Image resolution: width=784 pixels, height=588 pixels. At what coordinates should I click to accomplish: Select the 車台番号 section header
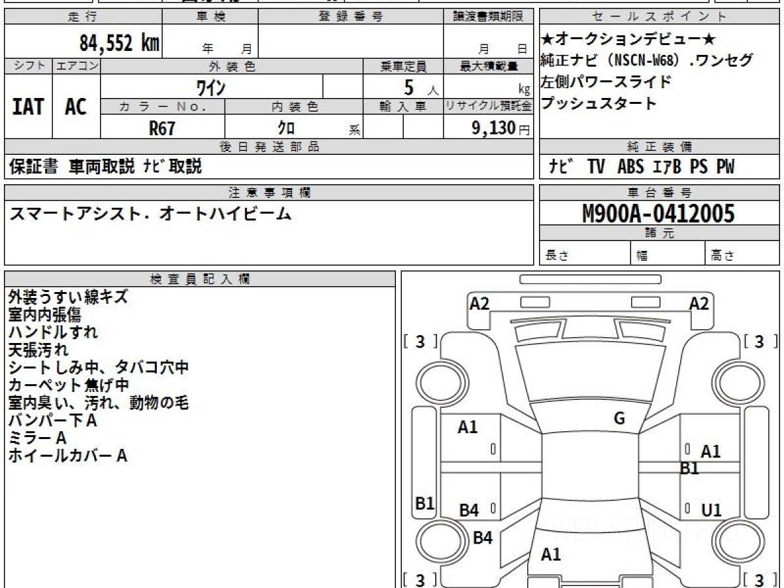[x=659, y=193]
